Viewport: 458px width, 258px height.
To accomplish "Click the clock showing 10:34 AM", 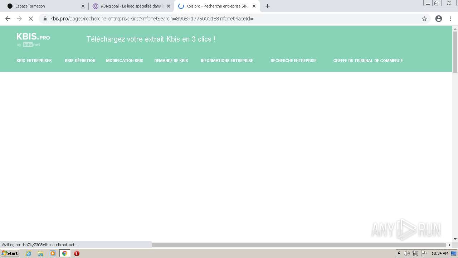I will click(x=440, y=253).
